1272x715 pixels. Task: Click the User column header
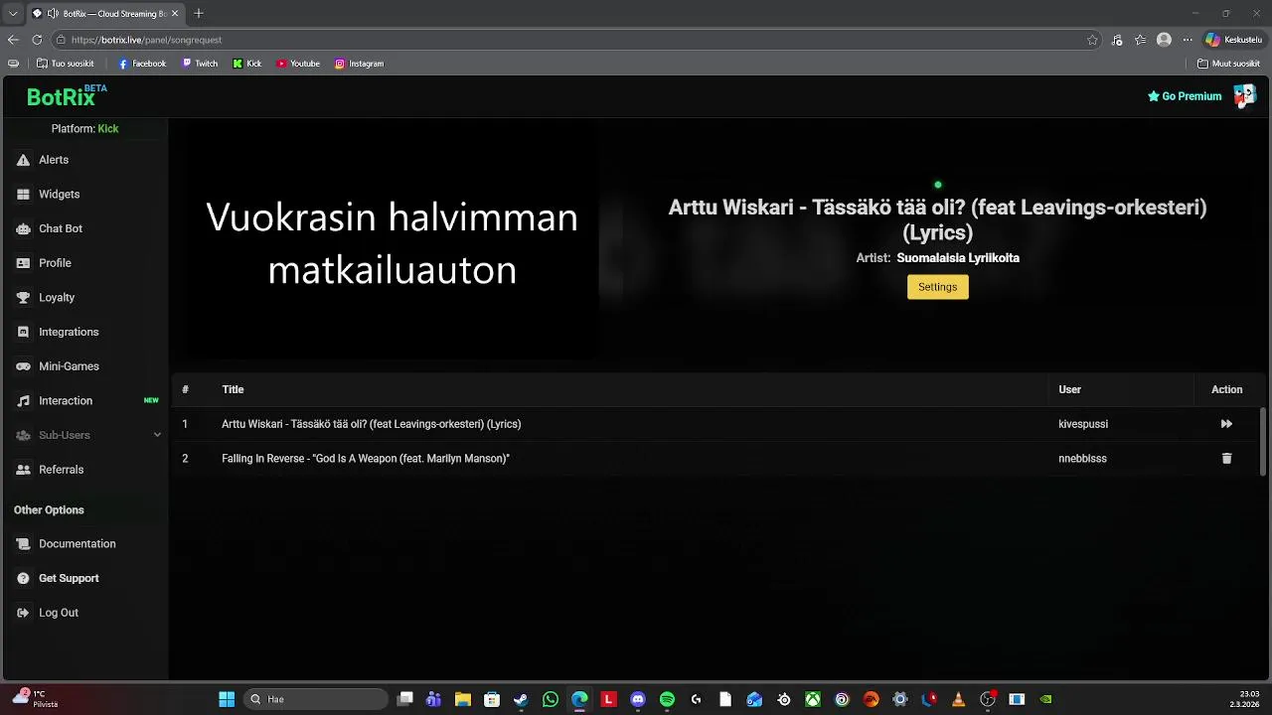click(1069, 389)
